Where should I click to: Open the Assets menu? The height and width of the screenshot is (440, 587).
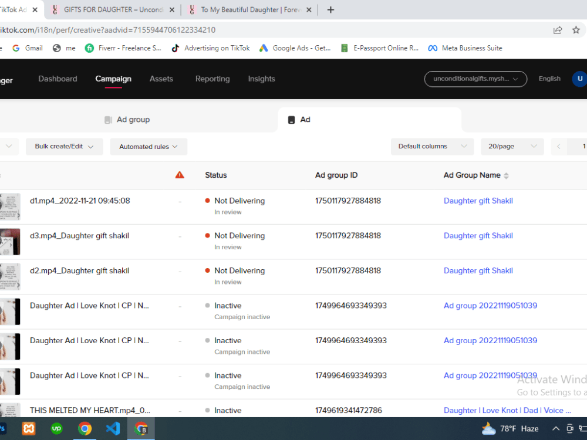[161, 79]
